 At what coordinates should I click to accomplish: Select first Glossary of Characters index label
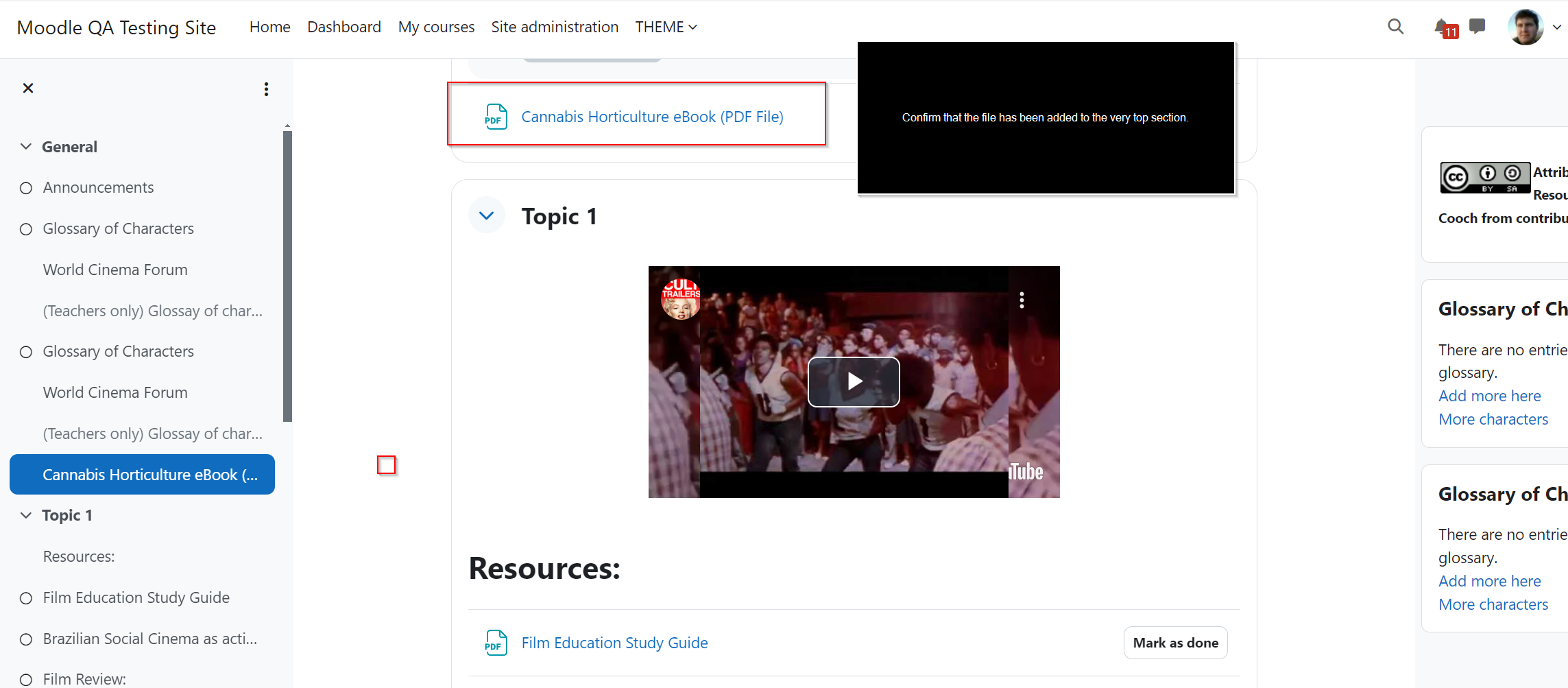(119, 228)
